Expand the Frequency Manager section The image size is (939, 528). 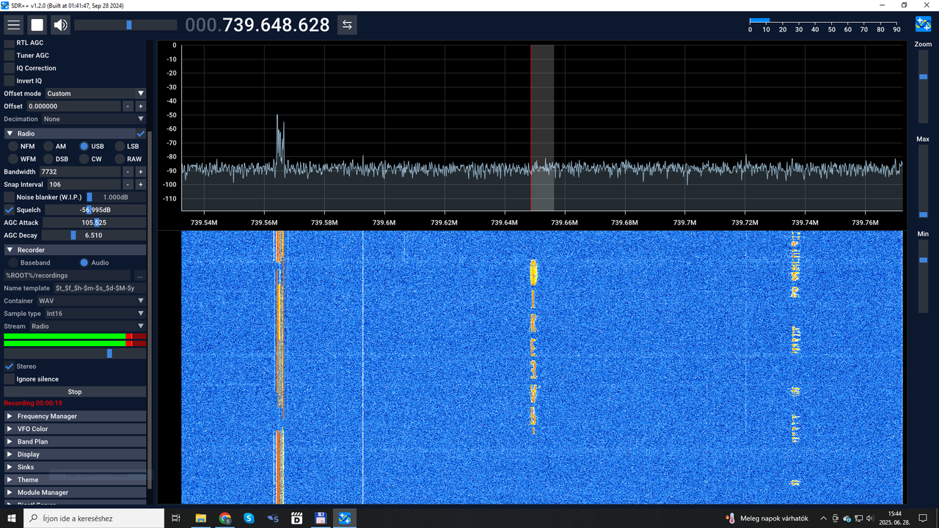[x=75, y=416]
